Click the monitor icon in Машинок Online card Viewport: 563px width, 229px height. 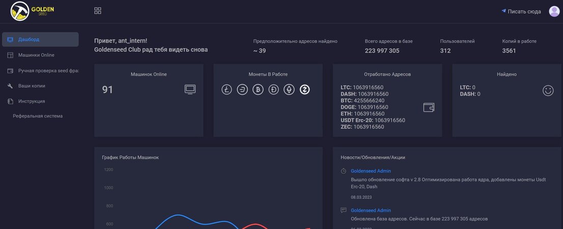pos(190,90)
